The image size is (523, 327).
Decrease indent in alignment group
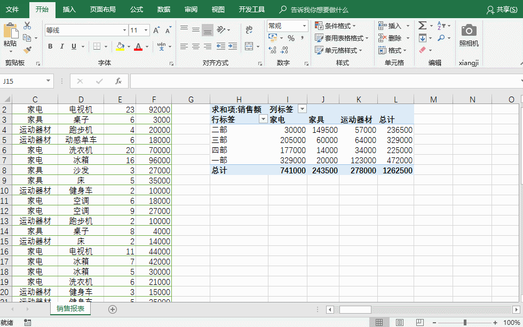tap(220, 46)
